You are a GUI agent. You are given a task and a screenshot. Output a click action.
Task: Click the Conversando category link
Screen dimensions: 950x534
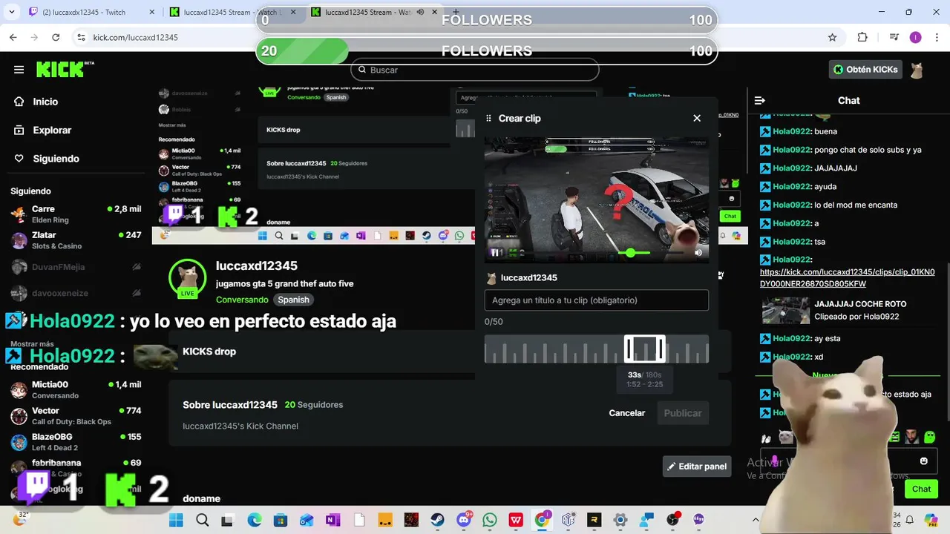point(242,300)
